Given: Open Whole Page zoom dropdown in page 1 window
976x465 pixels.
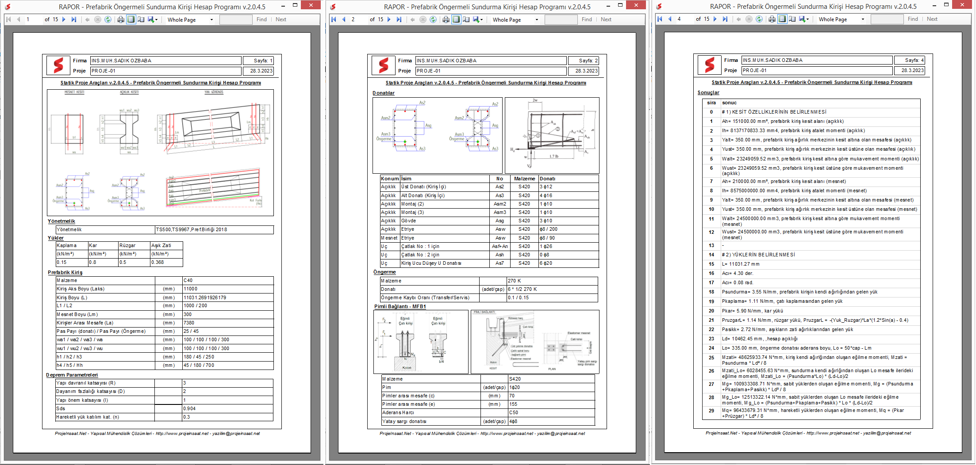Looking at the screenshot, I should [190, 19].
